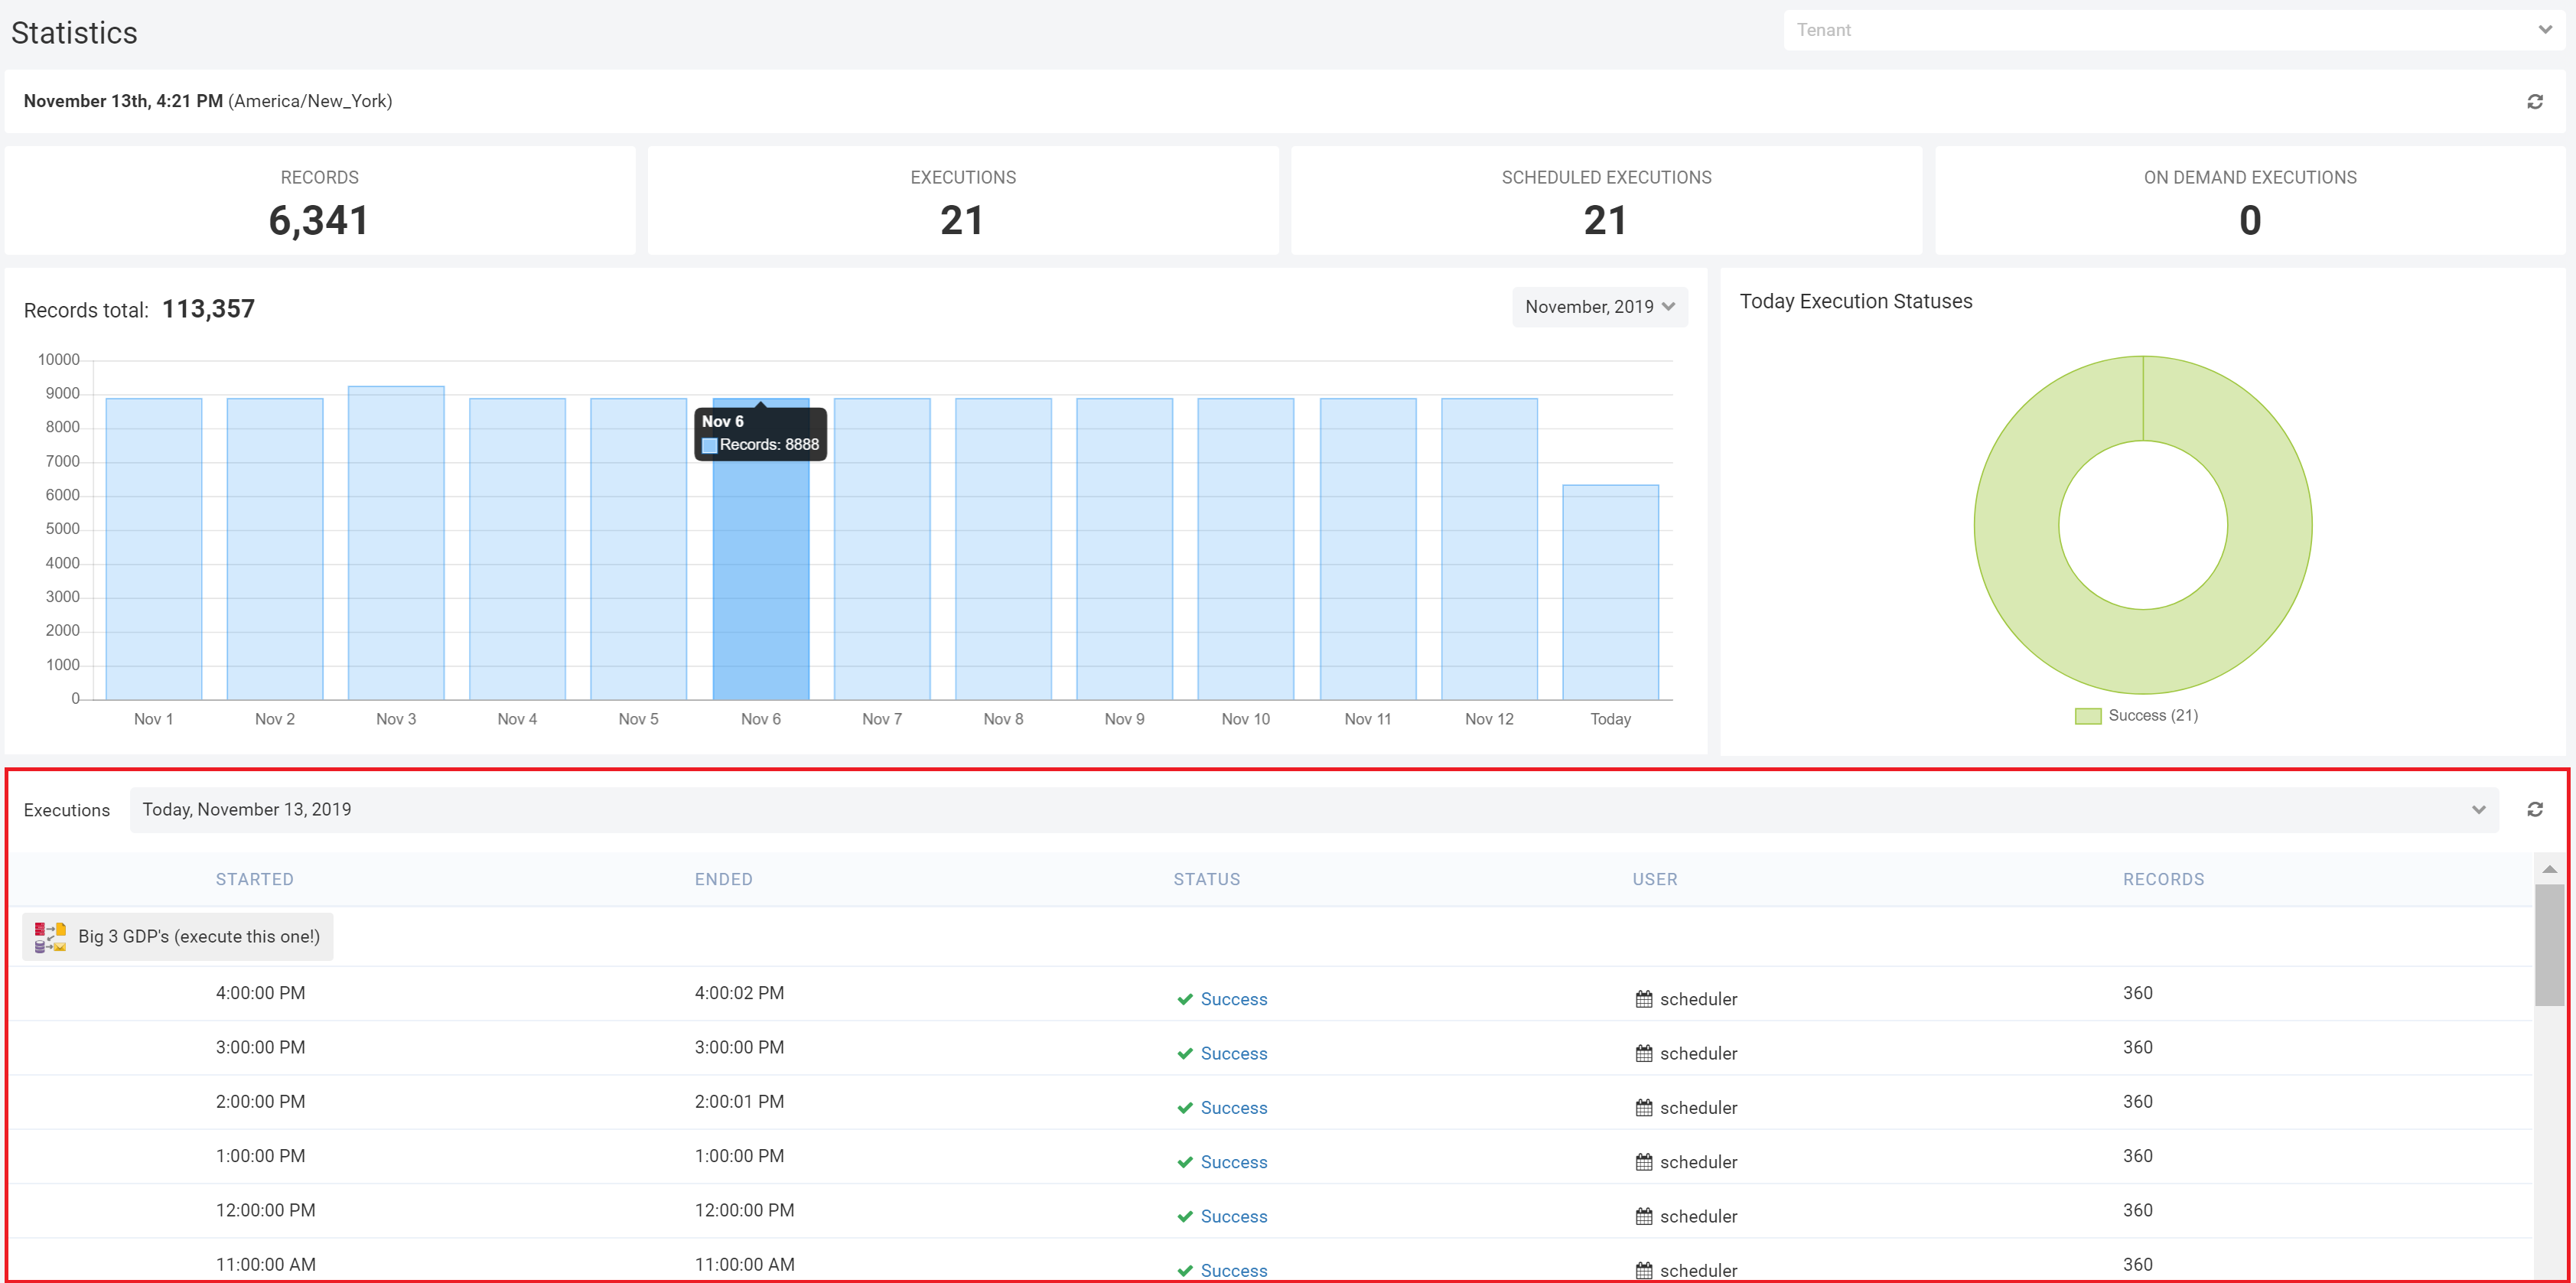Click the 3:00:00 PM started time

click(x=260, y=1047)
